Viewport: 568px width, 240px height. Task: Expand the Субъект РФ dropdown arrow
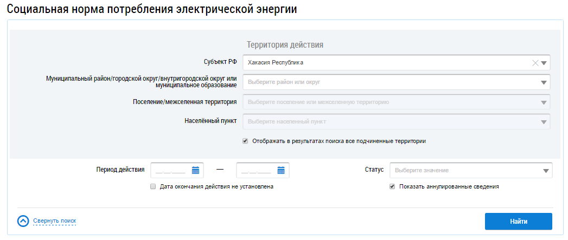(x=544, y=63)
